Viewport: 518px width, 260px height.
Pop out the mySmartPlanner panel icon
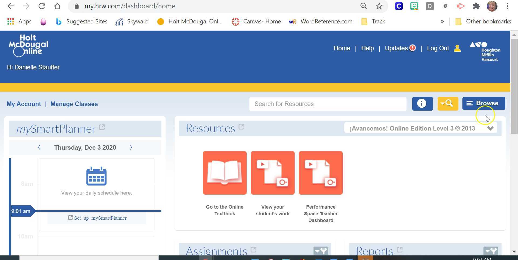pyautogui.click(x=102, y=127)
